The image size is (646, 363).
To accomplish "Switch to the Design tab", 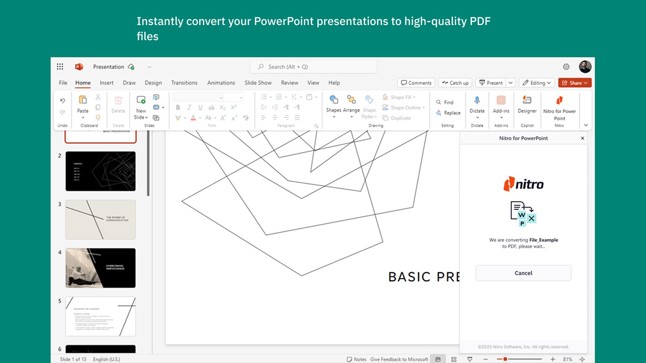I will [153, 83].
